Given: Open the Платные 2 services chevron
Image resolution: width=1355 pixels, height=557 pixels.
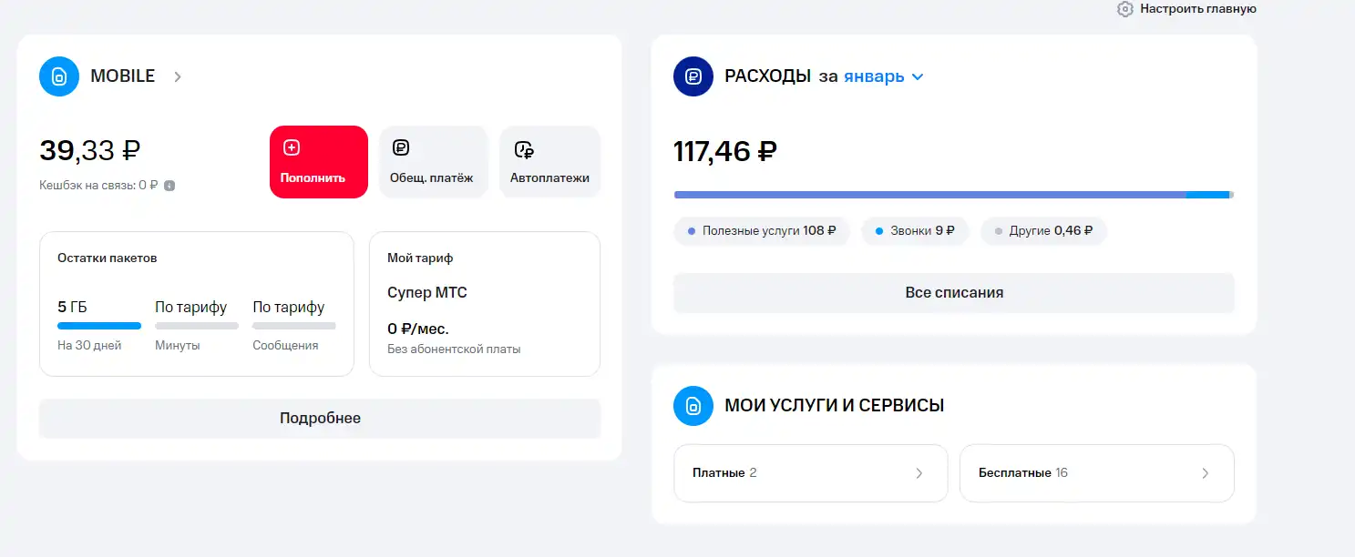Looking at the screenshot, I should coord(919,473).
